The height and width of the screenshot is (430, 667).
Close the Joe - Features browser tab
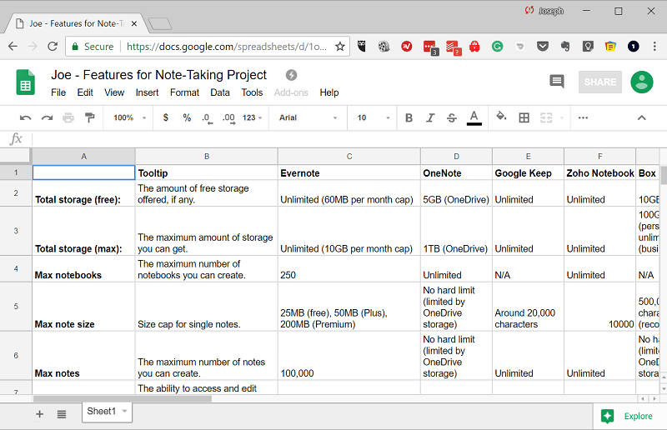click(134, 24)
